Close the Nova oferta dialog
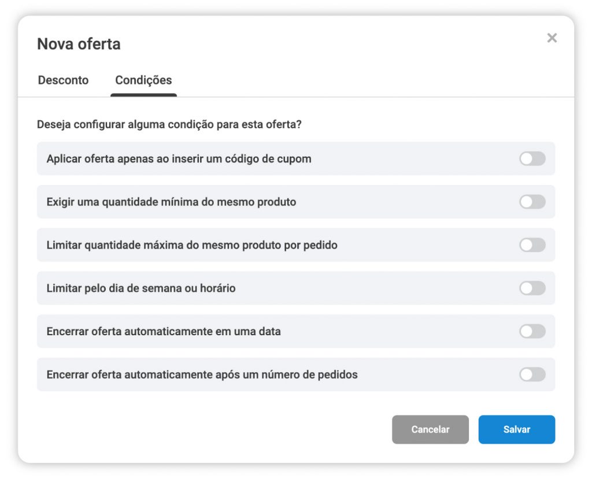 [x=552, y=38]
